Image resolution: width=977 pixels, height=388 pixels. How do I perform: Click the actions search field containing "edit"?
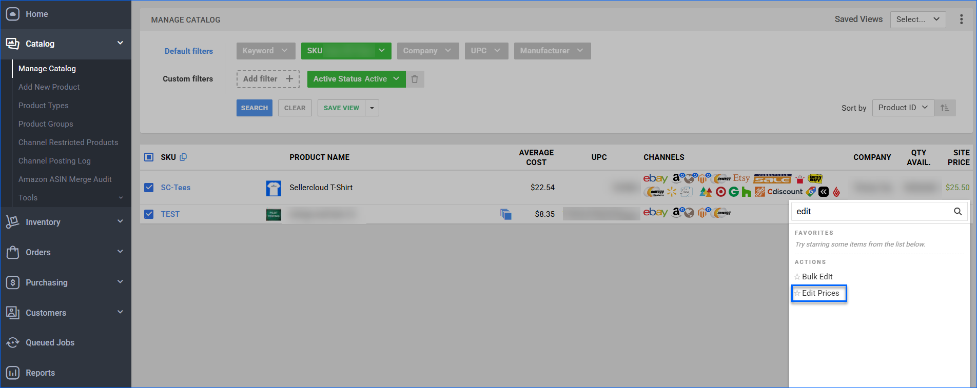pyautogui.click(x=871, y=212)
